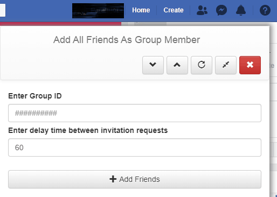This screenshot has height=197, width=277.
Task: Focus the Group ID input field
Action: click(135, 113)
